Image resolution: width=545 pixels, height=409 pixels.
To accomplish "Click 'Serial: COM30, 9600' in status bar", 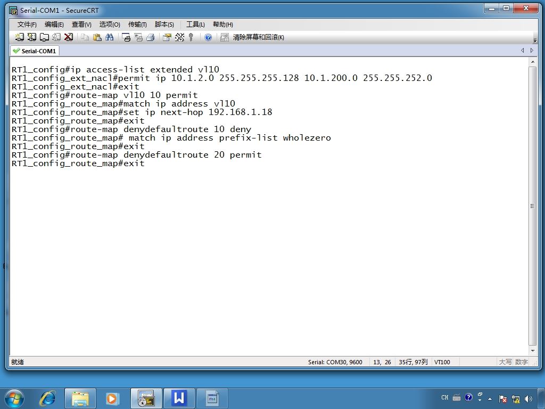I will (335, 362).
